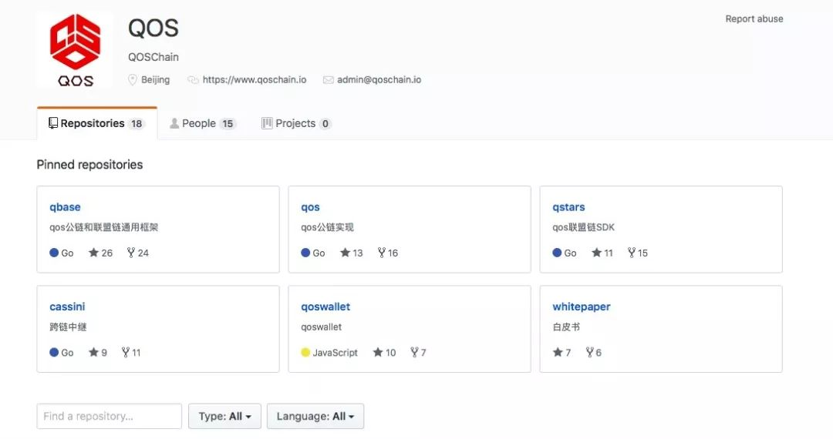Click the yellow JavaScript language dot

[305, 352]
